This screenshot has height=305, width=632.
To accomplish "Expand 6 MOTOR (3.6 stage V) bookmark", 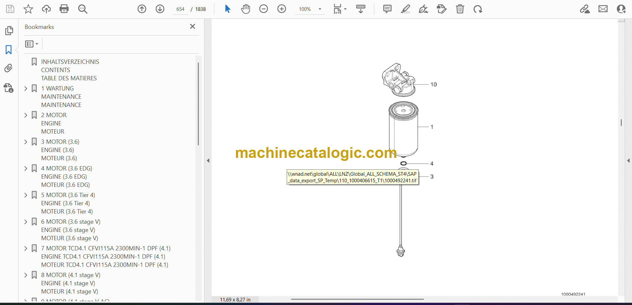I will point(26,222).
